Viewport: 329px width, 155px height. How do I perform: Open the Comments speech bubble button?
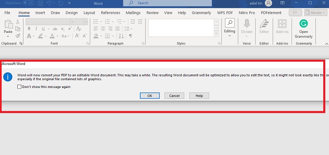click(x=295, y=13)
